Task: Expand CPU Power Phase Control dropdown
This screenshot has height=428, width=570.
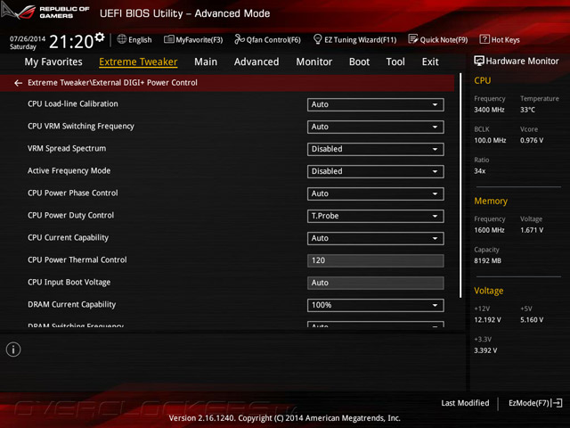Action: point(376,194)
